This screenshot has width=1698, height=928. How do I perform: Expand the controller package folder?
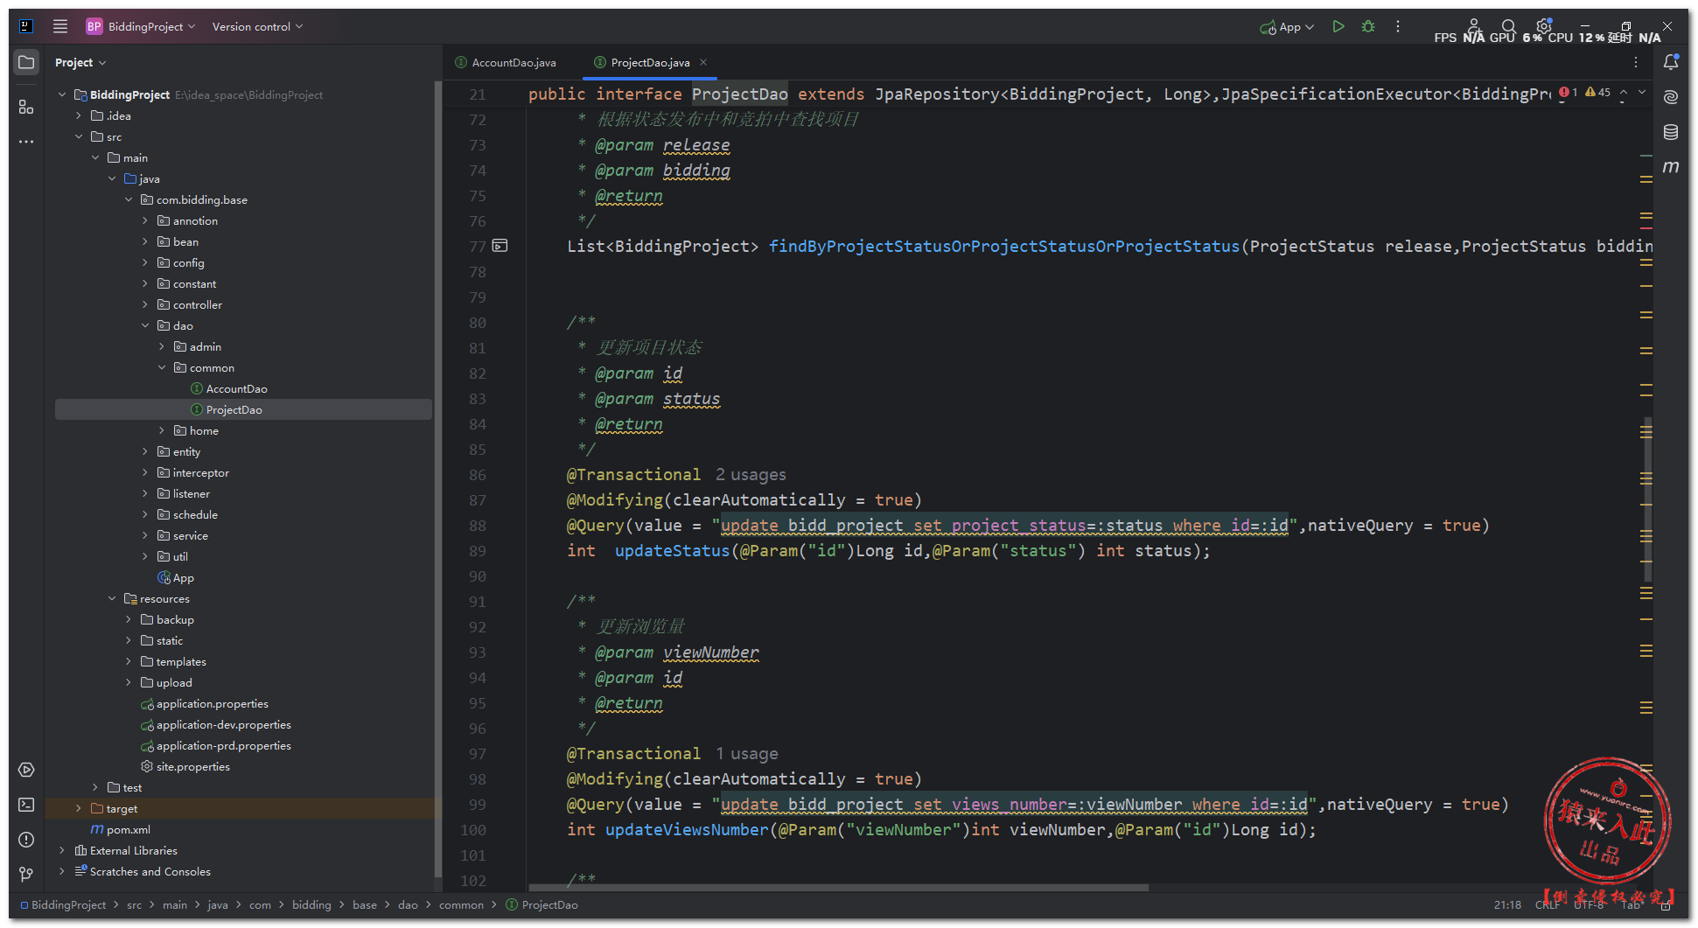(145, 305)
